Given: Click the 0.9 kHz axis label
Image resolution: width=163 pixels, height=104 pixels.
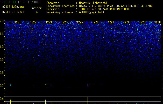Looking at the screenshot, I should [x=2, y=60].
